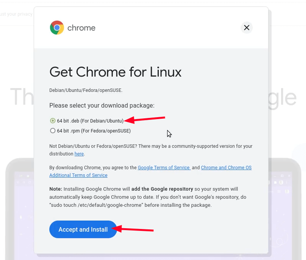Click the circular avatar below the illustration's address bar
306x260 pixels.
tap(286, 191)
